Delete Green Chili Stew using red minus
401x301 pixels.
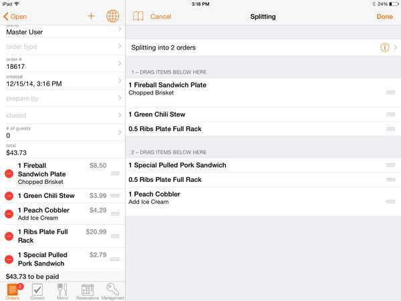pyautogui.click(x=9, y=196)
